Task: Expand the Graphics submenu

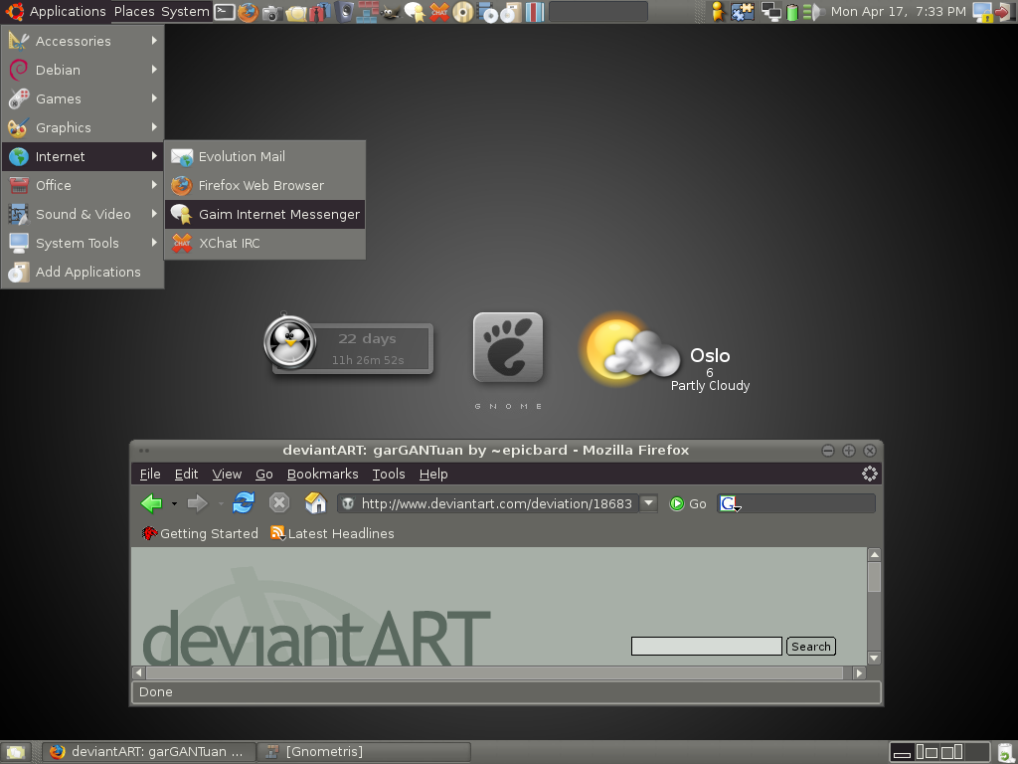Action: [x=83, y=127]
